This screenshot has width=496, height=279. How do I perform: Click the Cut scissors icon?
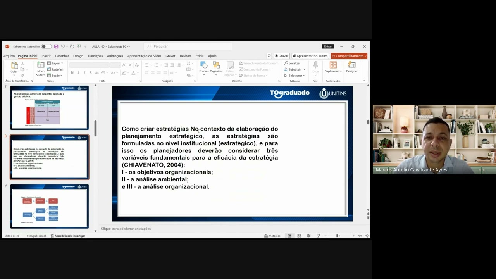(x=22, y=64)
